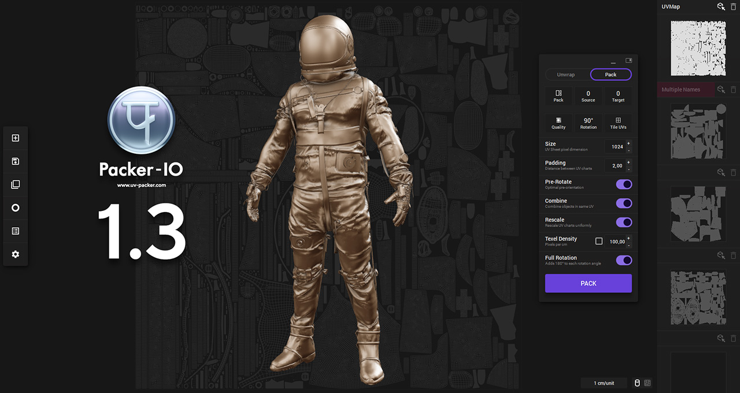The image size is (740, 393).
Task: Switch to the Pack tab
Action: click(610, 75)
